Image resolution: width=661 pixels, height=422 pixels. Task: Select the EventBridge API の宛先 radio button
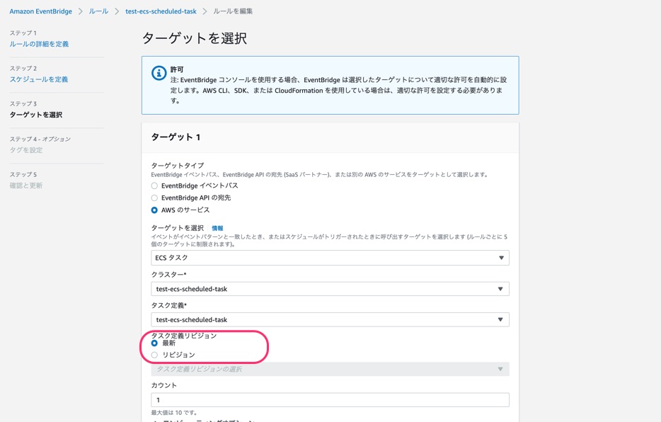(154, 198)
